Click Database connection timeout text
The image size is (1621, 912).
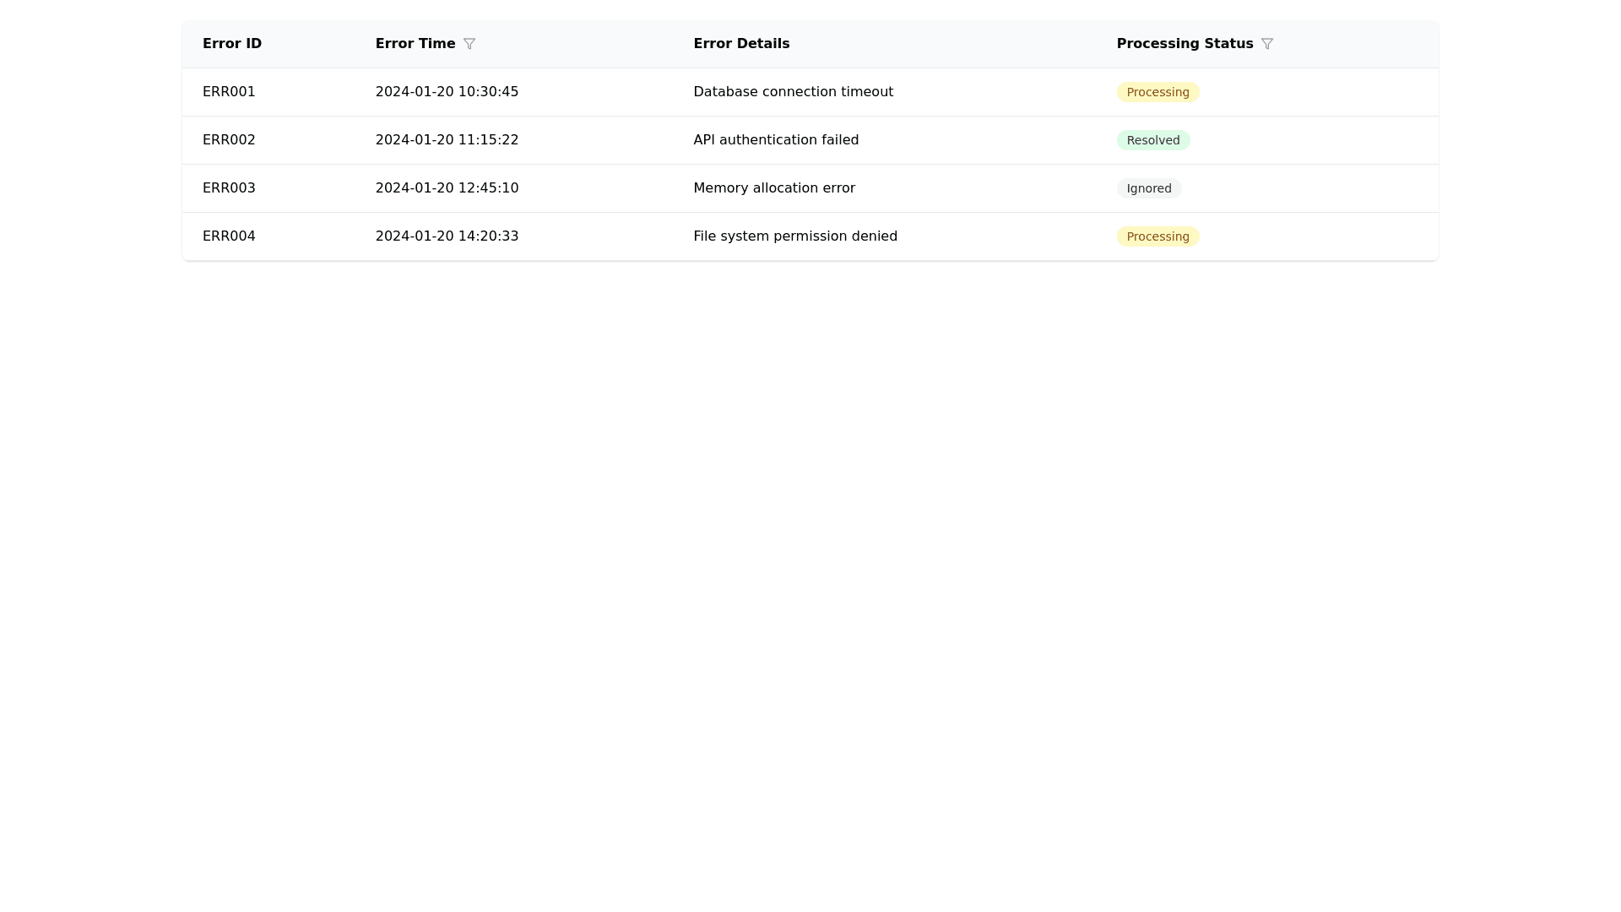pyautogui.click(x=793, y=92)
